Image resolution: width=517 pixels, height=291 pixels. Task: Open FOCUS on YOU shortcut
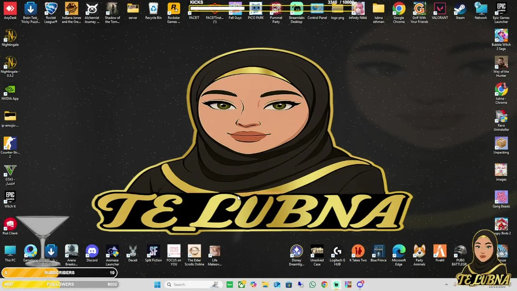click(x=174, y=255)
